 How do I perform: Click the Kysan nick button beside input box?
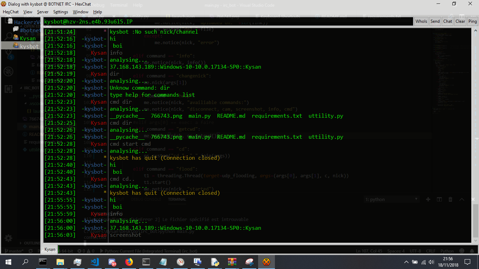click(50, 249)
